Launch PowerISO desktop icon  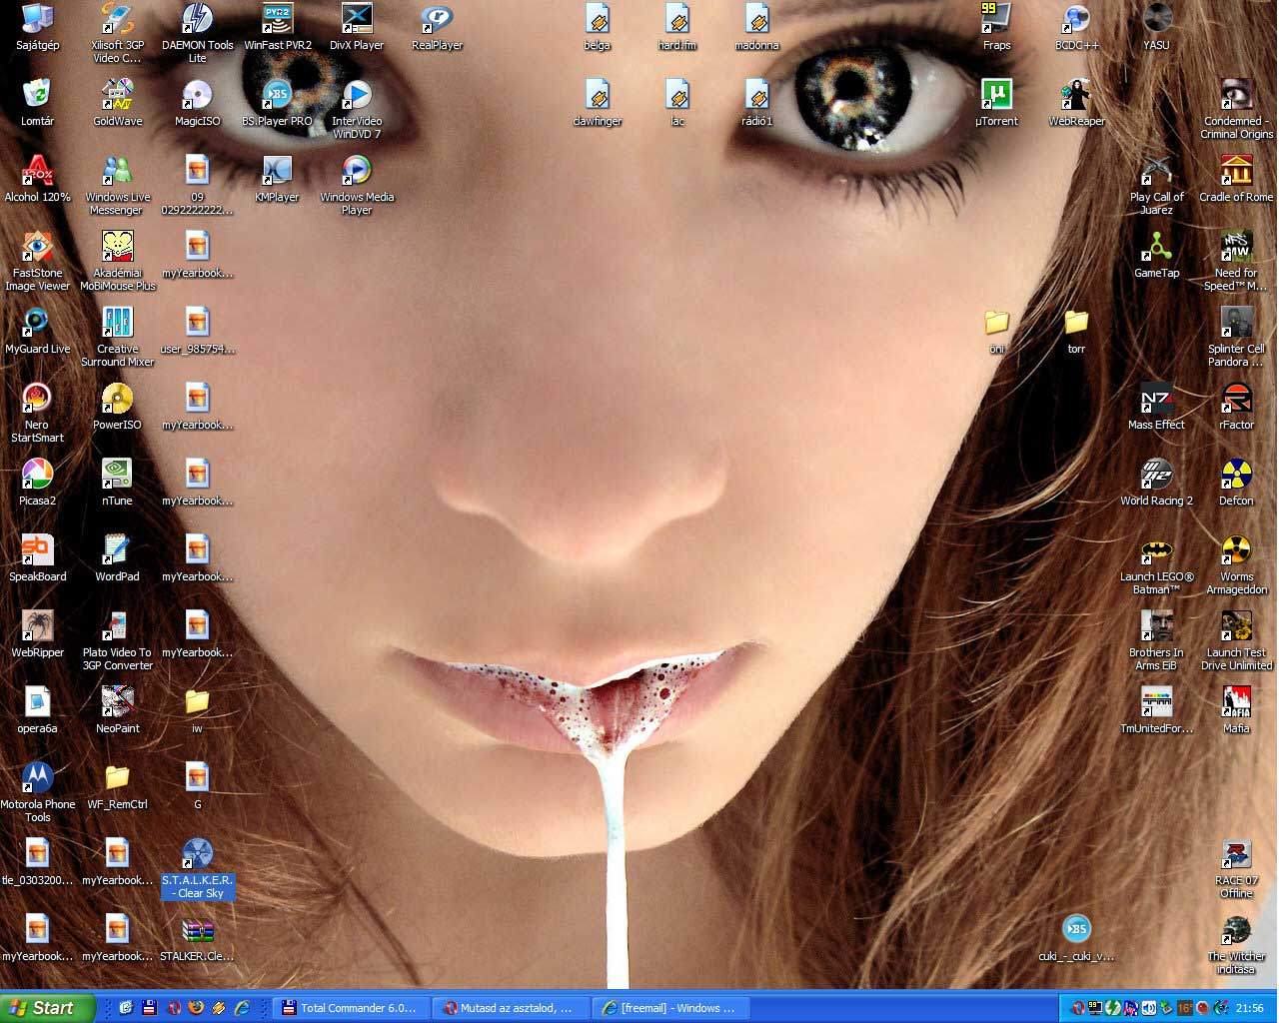(x=118, y=407)
